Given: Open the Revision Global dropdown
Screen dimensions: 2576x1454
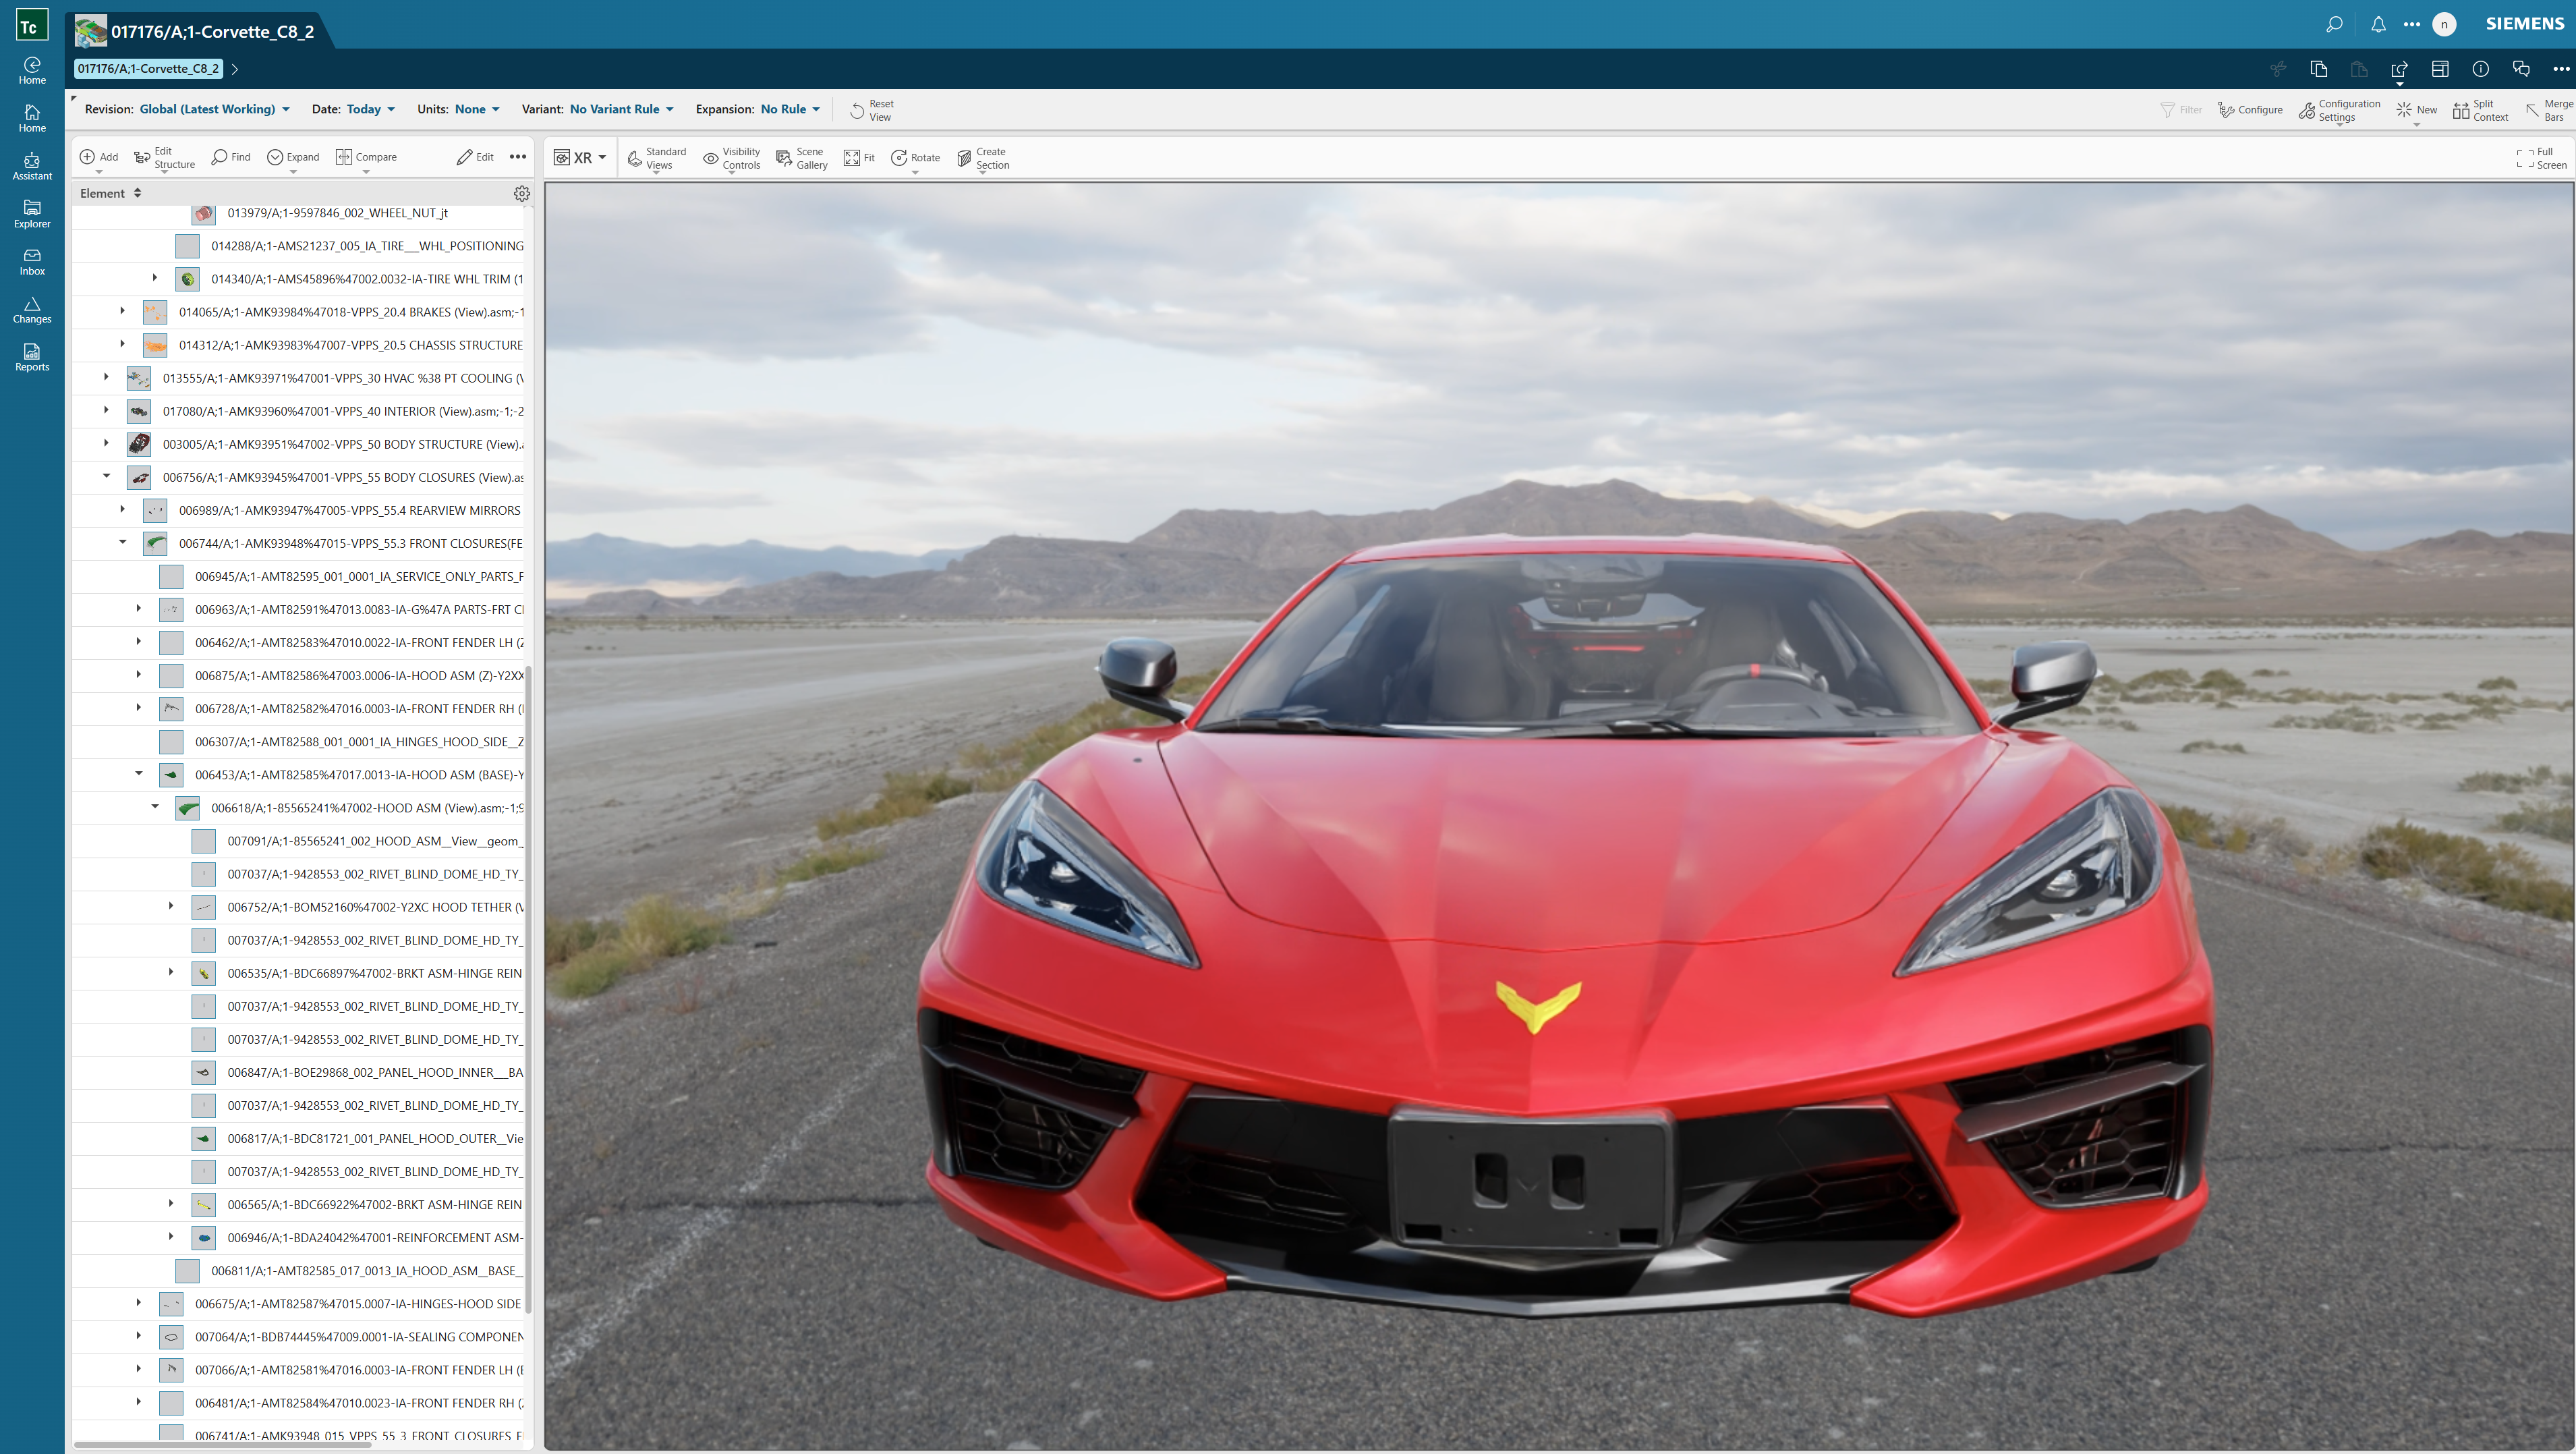Looking at the screenshot, I should pyautogui.click(x=214, y=109).
